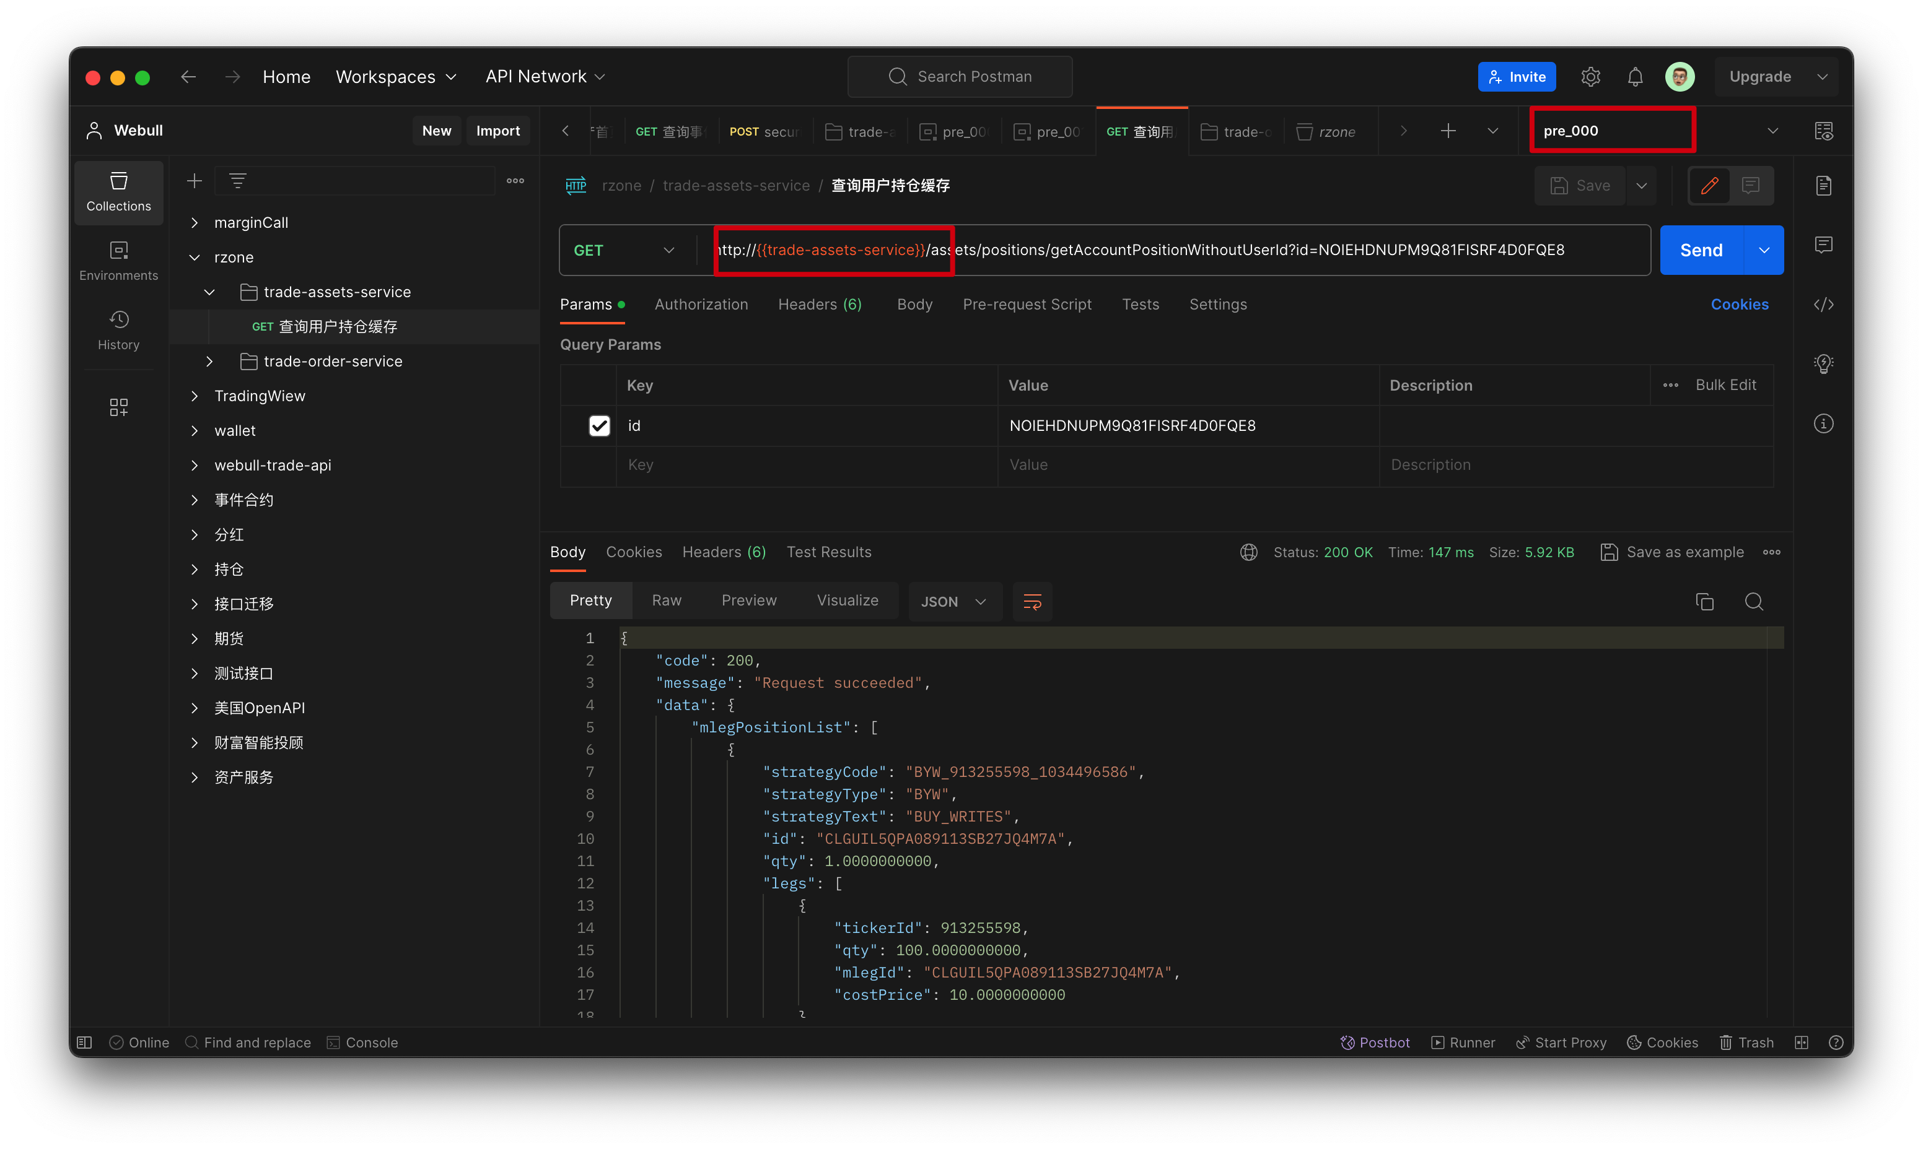Expand the trade-order-service folder
The image size is (1923, 1149).
pos(209,362)
